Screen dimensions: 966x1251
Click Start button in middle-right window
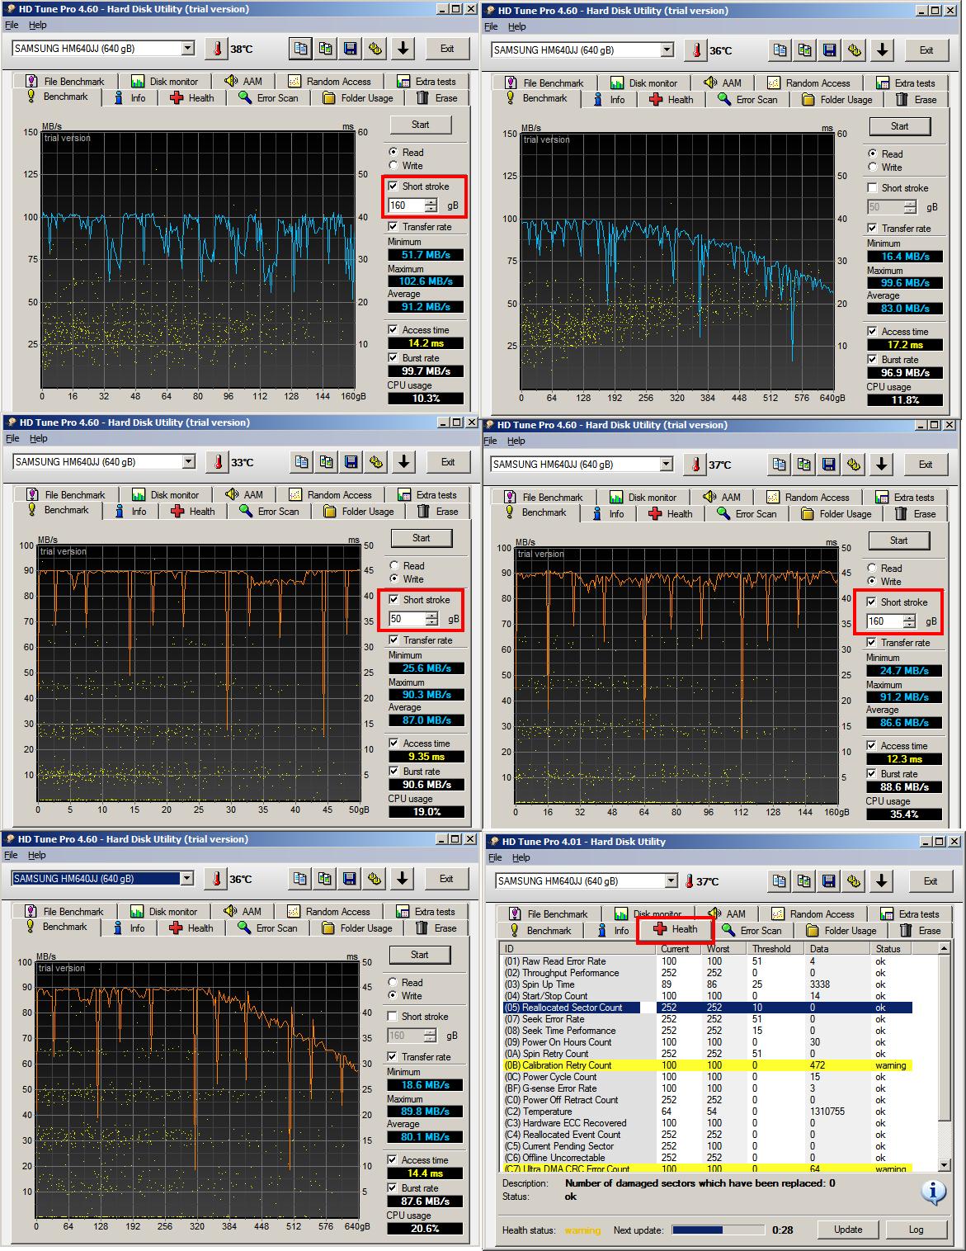click(x=899, y=541)
